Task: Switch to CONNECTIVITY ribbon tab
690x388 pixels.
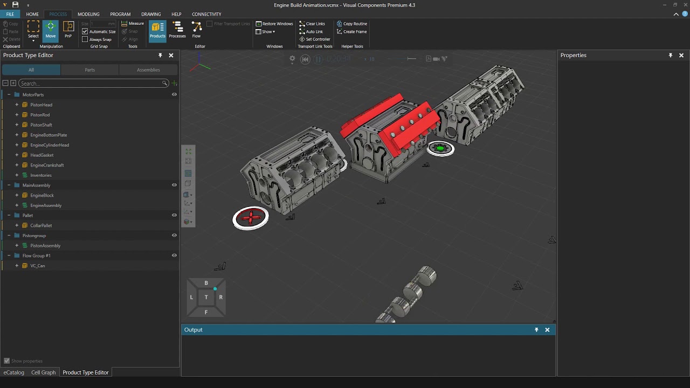Action: pos(206,14)
